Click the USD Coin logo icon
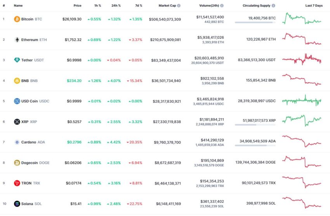Viewport: 330px width, 216px height. (x=17, y=101)
